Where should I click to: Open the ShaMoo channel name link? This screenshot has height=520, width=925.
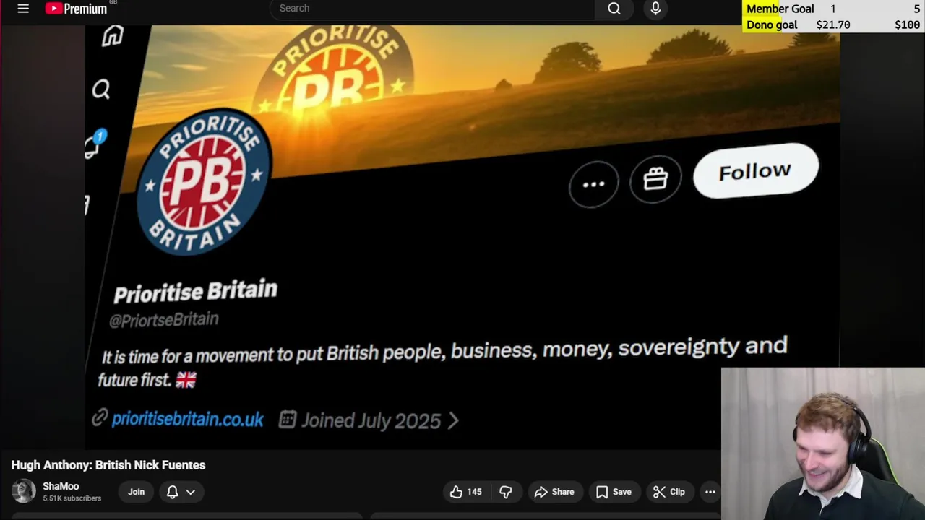pyautogui.click(x=61, y=486)
